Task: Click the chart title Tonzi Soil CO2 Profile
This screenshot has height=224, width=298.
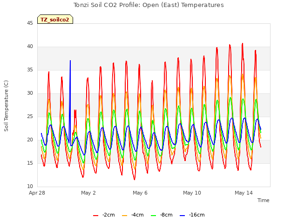Action: pos(149,5)
